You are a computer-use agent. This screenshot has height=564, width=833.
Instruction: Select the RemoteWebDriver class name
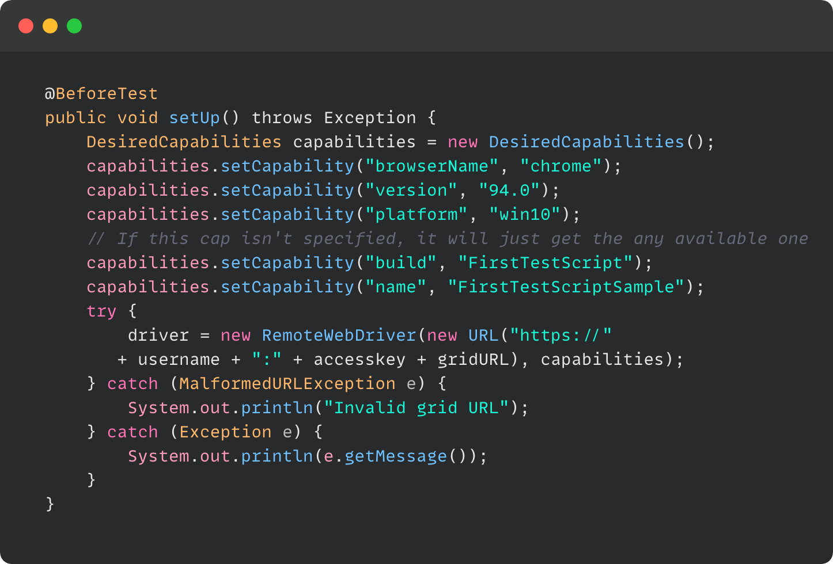click(x=339, y=335)
